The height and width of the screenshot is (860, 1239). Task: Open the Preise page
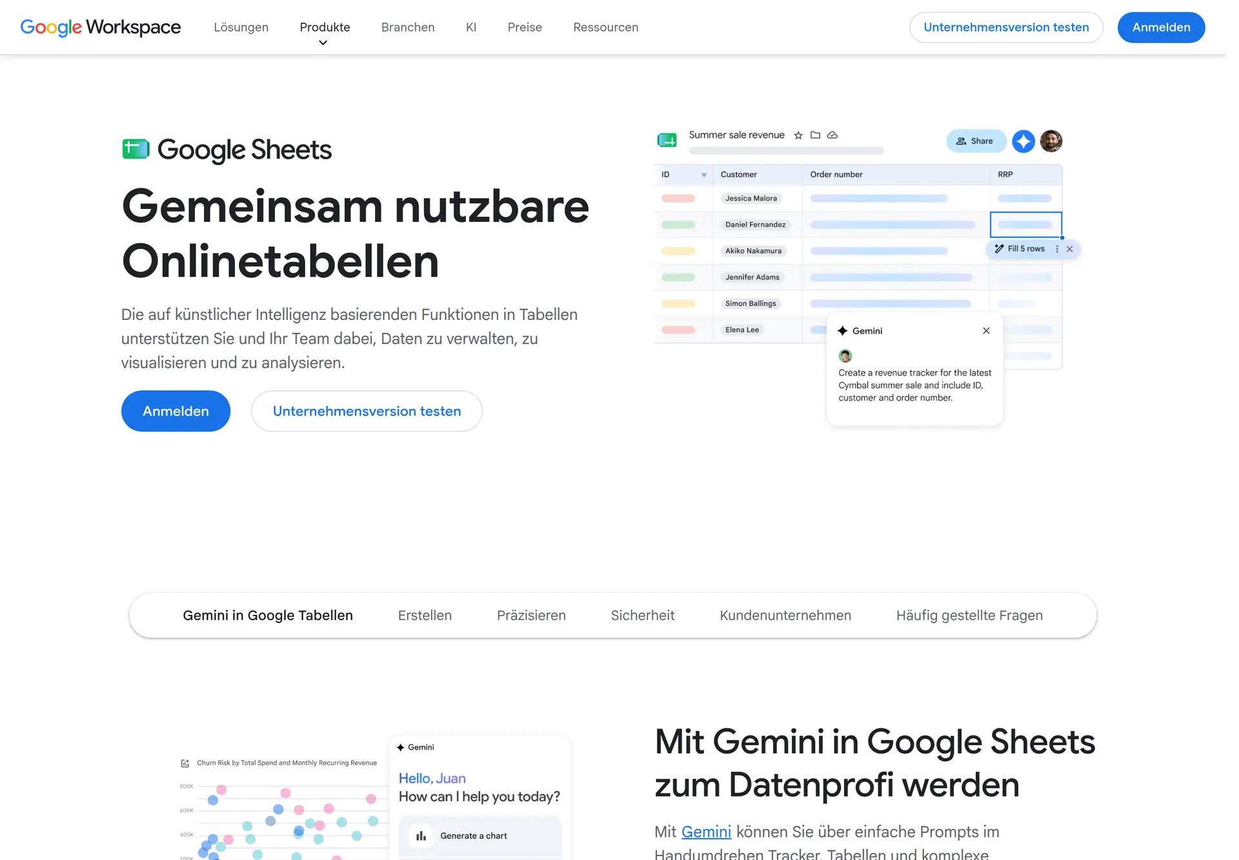point(525,27)
